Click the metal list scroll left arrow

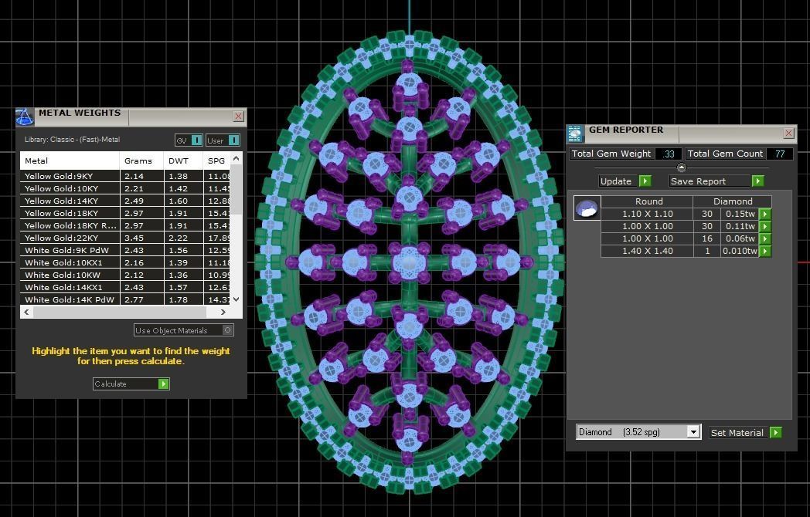26,313
